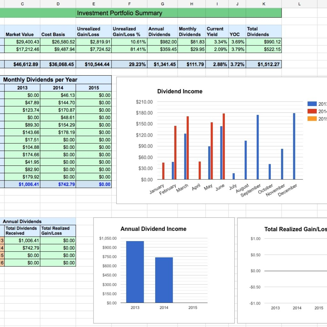Click the 2015 legend entry on Dividend Income chart
Screen dimensions: 327x327
pyautogui.click(x=323, y=118)
